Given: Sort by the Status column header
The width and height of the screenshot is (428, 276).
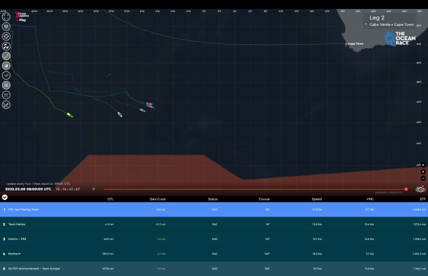Looking at the screenshot, I should point(213,199).
